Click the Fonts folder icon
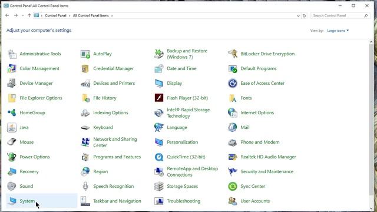The width and height of the screenshot is (377, 212). point(233,98)
